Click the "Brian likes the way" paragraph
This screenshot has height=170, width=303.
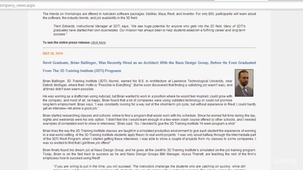point(149,137)
